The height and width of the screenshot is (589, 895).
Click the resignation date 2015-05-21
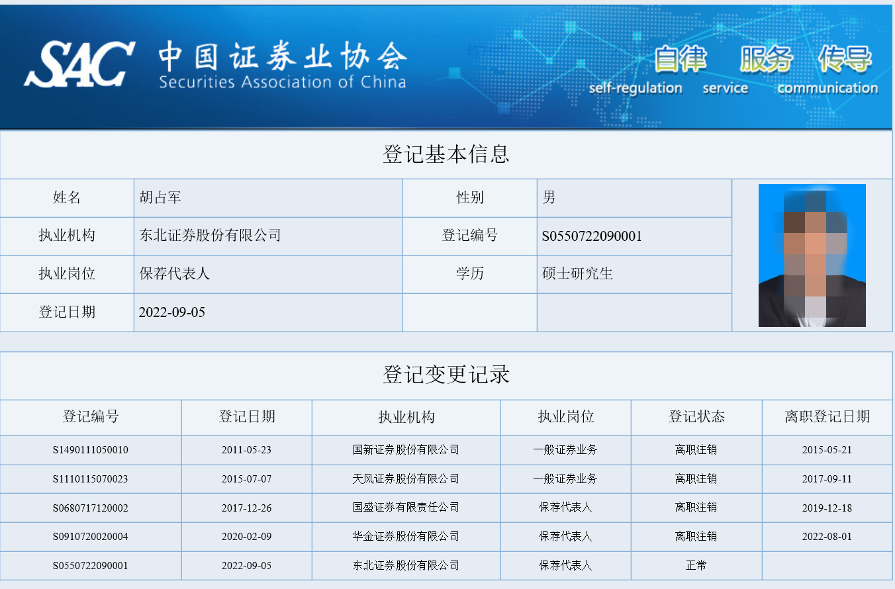[x=827, y=450]
